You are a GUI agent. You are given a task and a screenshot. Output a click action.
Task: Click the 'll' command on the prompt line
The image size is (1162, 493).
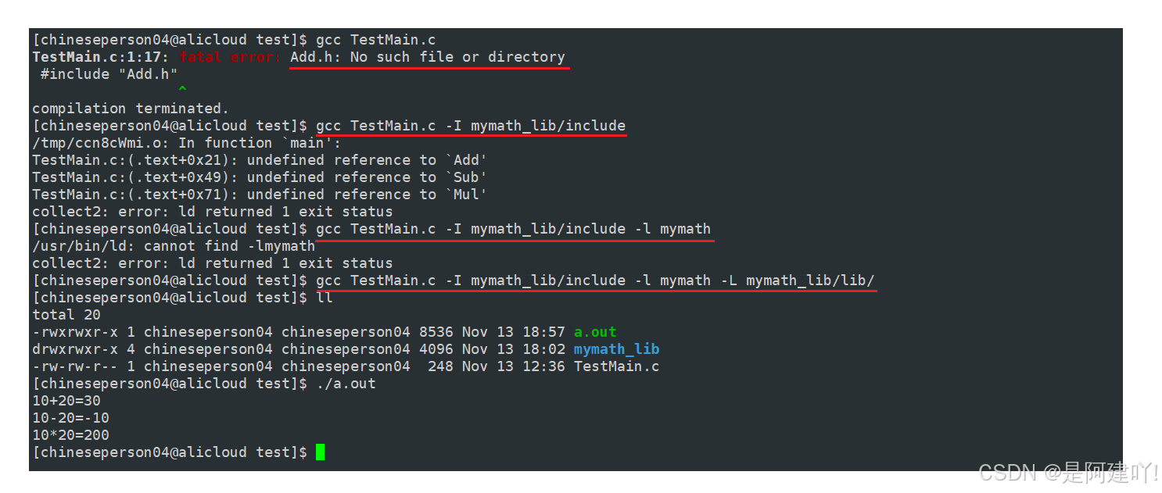325,298
